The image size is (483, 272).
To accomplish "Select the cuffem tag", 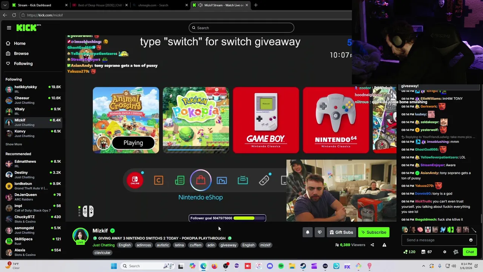I will (x=195, y=245).
